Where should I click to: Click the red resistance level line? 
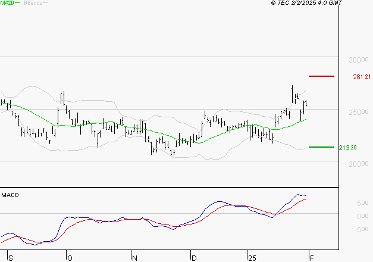321,76
